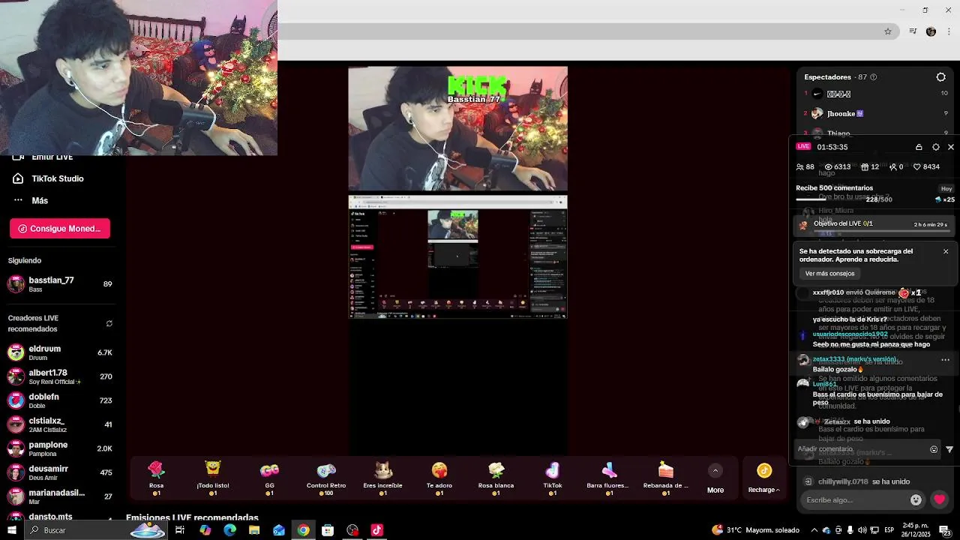Open LIVE panel settings gear

(935, 147)
